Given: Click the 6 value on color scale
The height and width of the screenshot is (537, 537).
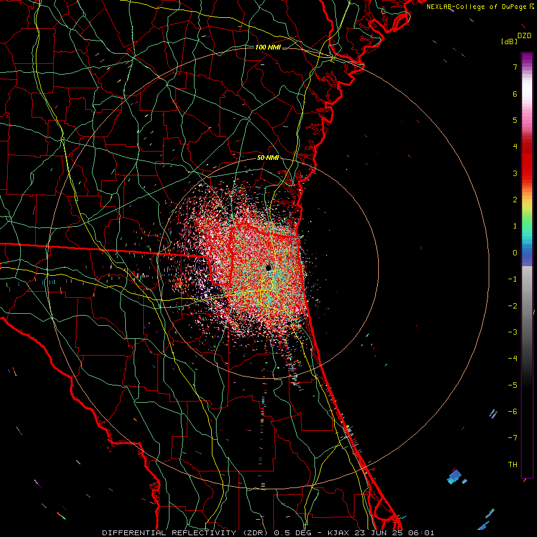Looking at the screenshot, I should point(515,94).
